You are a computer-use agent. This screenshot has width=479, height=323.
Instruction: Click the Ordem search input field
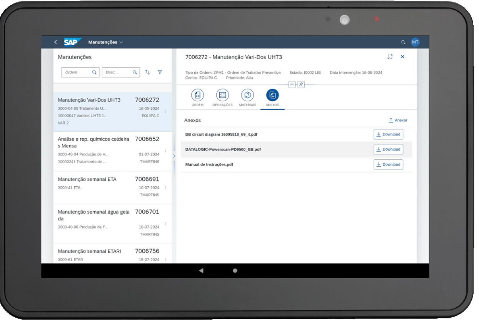point(77,72)
